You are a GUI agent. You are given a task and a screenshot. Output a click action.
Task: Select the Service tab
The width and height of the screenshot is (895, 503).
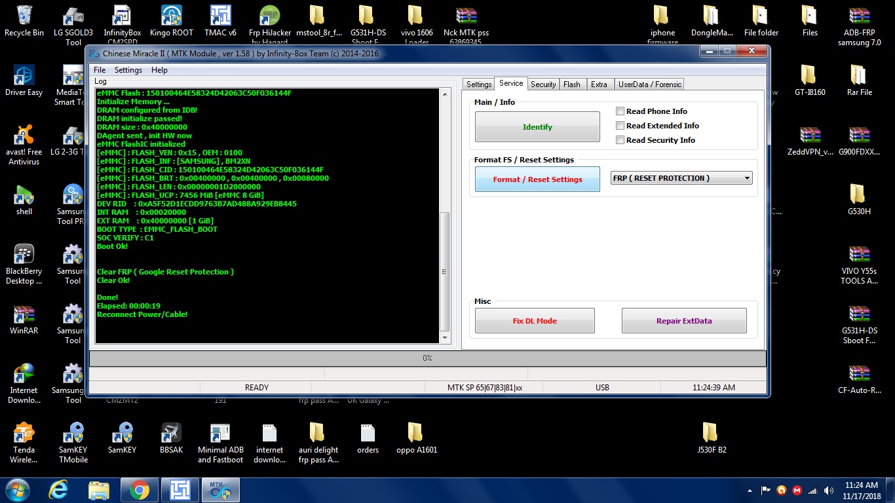point(511,83)
